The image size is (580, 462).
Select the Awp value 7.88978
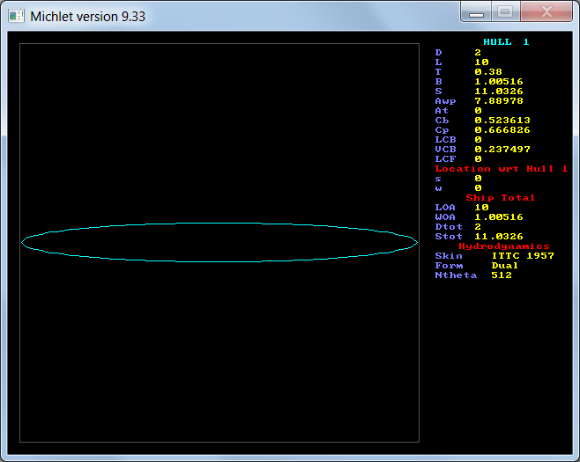[x=498, y=100]
